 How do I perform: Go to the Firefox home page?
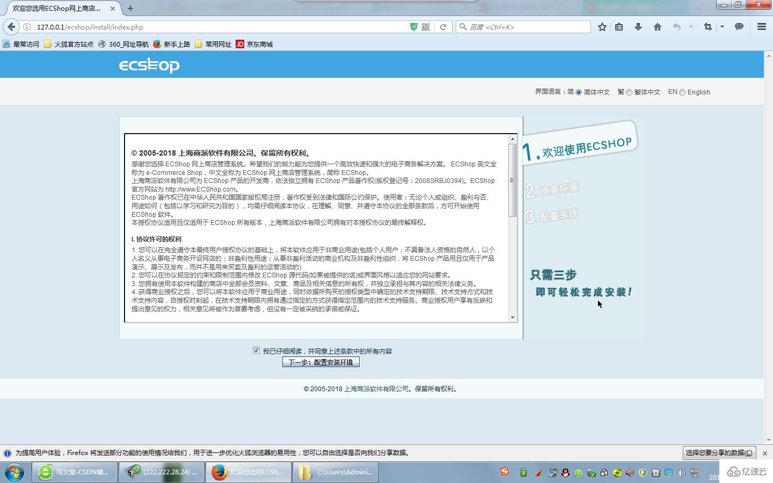pyautogui.click(x=658, y=27)
